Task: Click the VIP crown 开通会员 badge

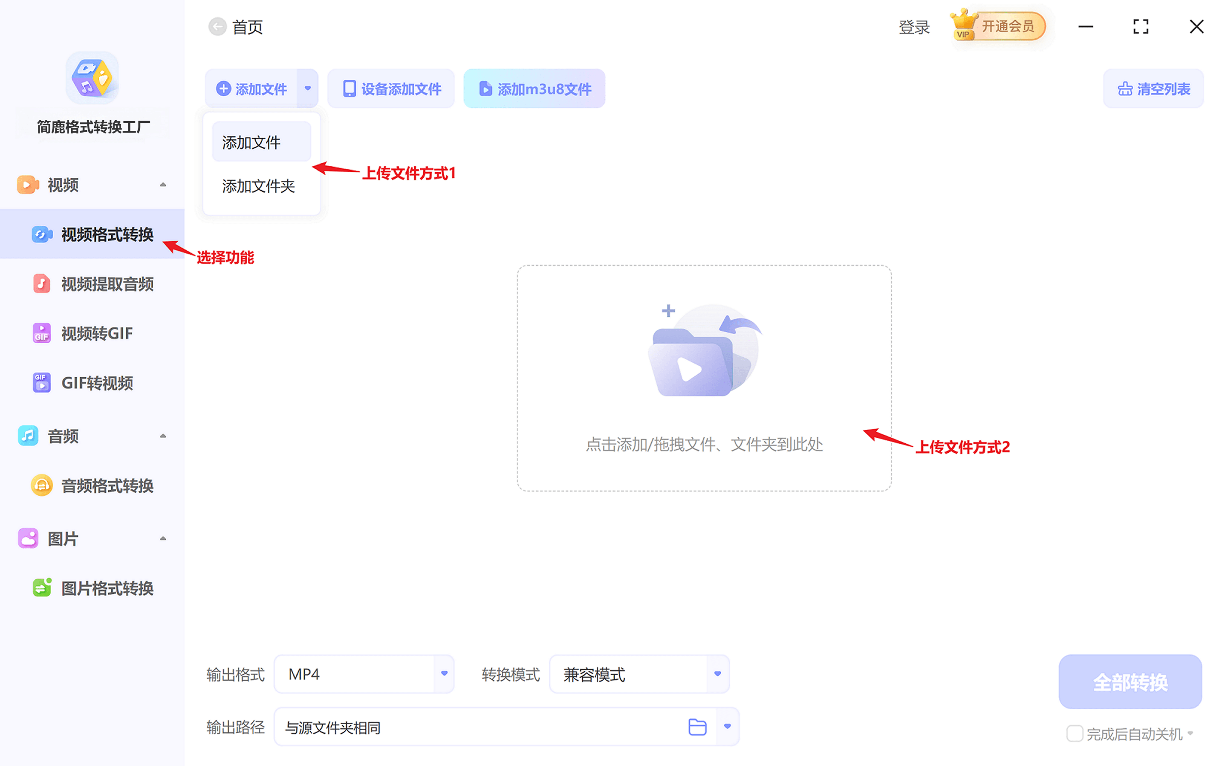Action: (998, 26)
